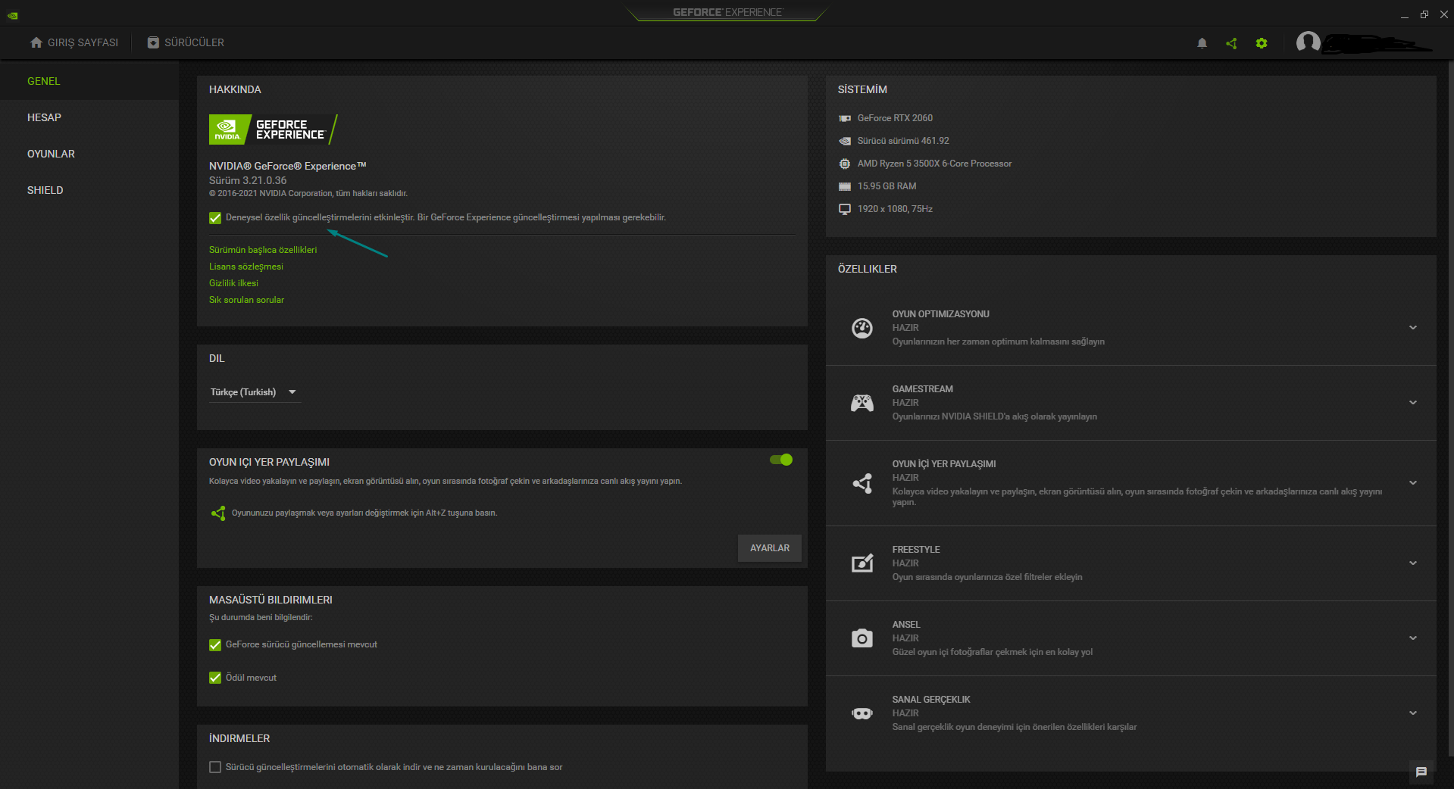This screenshot has height=789, width=1454.
Task: Expand the GameStream feature
Action: click(x=1413, y=403)
